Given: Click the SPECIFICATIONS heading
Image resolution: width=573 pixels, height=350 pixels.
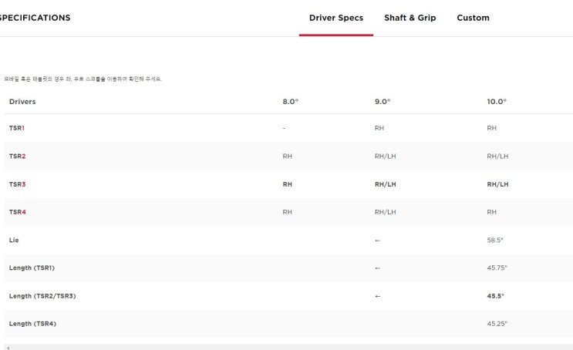Looking at the screenshot, I should 35,18.
